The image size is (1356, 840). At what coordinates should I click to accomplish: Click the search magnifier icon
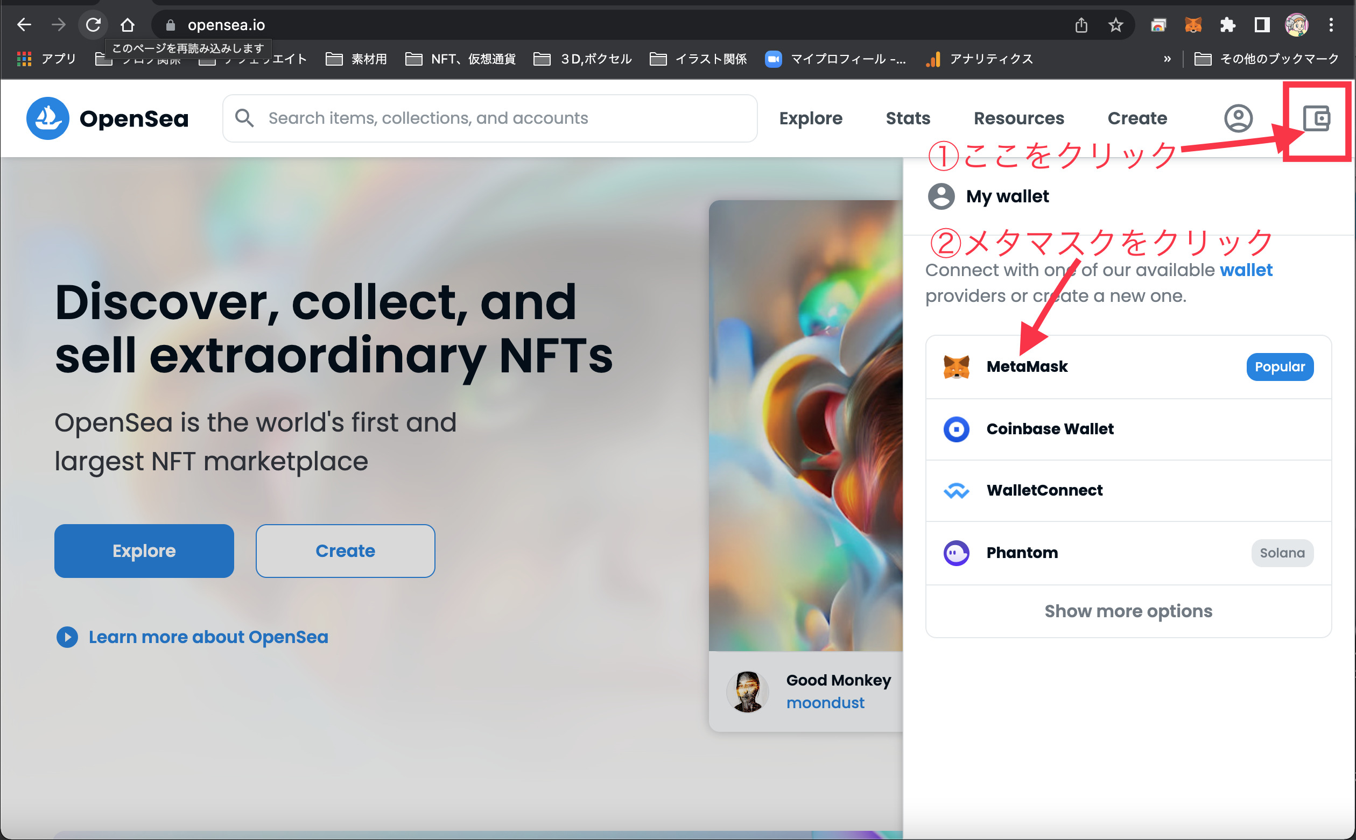point(244,118)
